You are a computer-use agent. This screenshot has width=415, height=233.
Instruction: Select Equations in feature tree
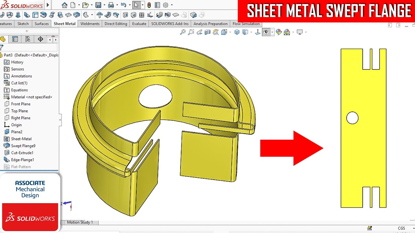point(19,90)
